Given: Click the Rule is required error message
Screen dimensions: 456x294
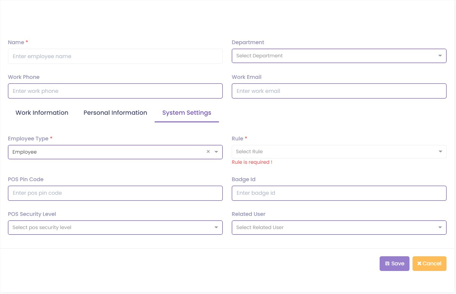Looking at the screenshot, I should [x=252, y=162].
